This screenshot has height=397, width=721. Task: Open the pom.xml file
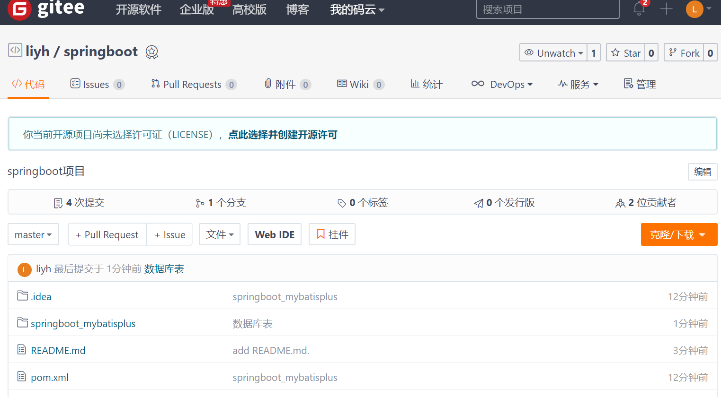coord(50,377)
